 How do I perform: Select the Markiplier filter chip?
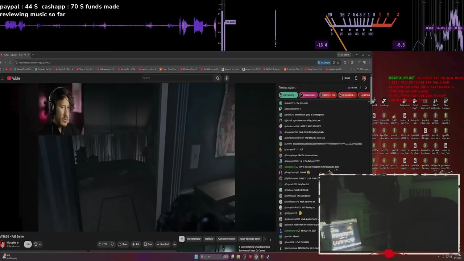(209, 239)
